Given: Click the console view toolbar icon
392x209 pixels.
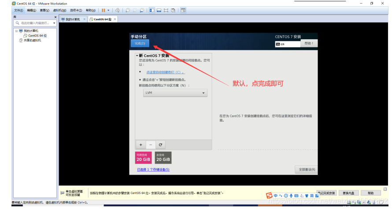Looking at the screenshot, I should tap(183, 10).
